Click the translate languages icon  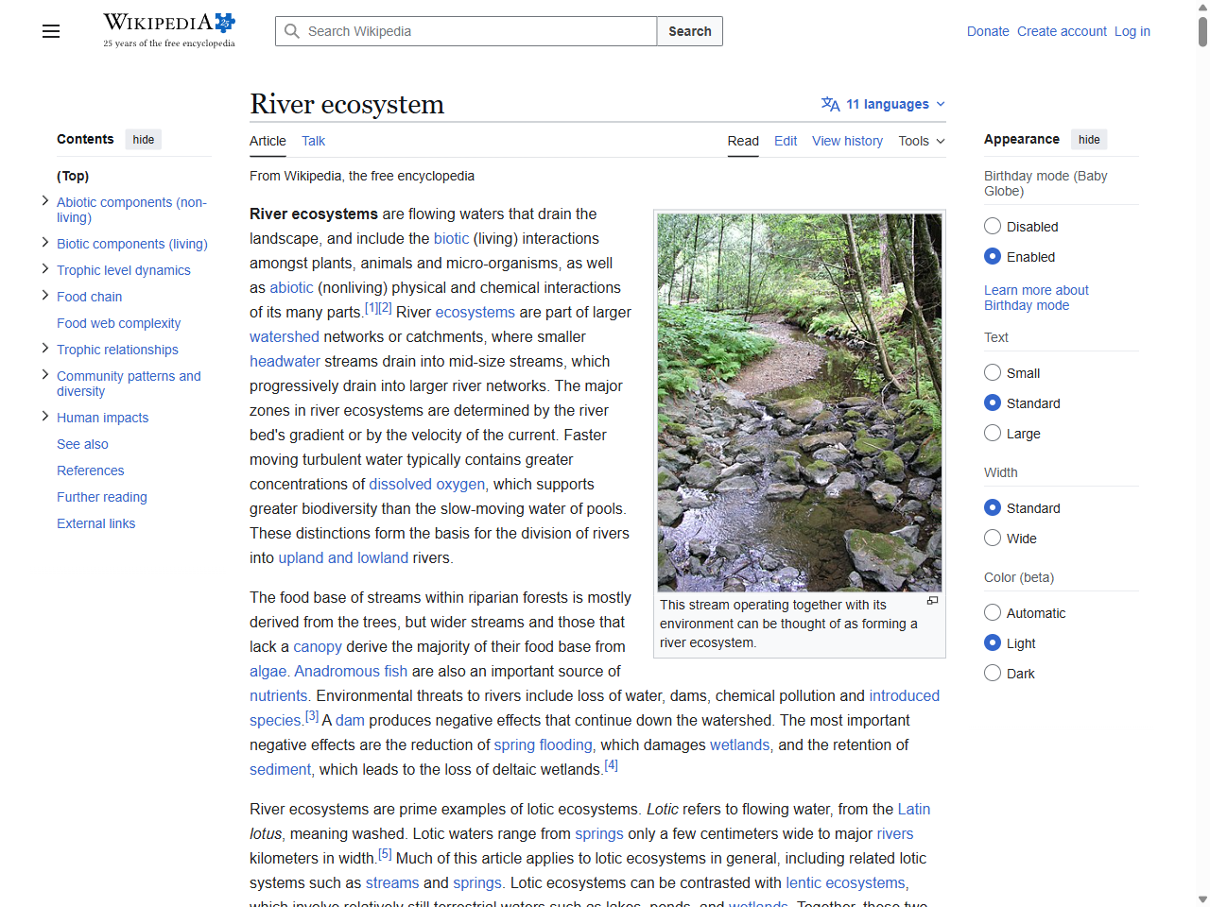pos(830,104)
